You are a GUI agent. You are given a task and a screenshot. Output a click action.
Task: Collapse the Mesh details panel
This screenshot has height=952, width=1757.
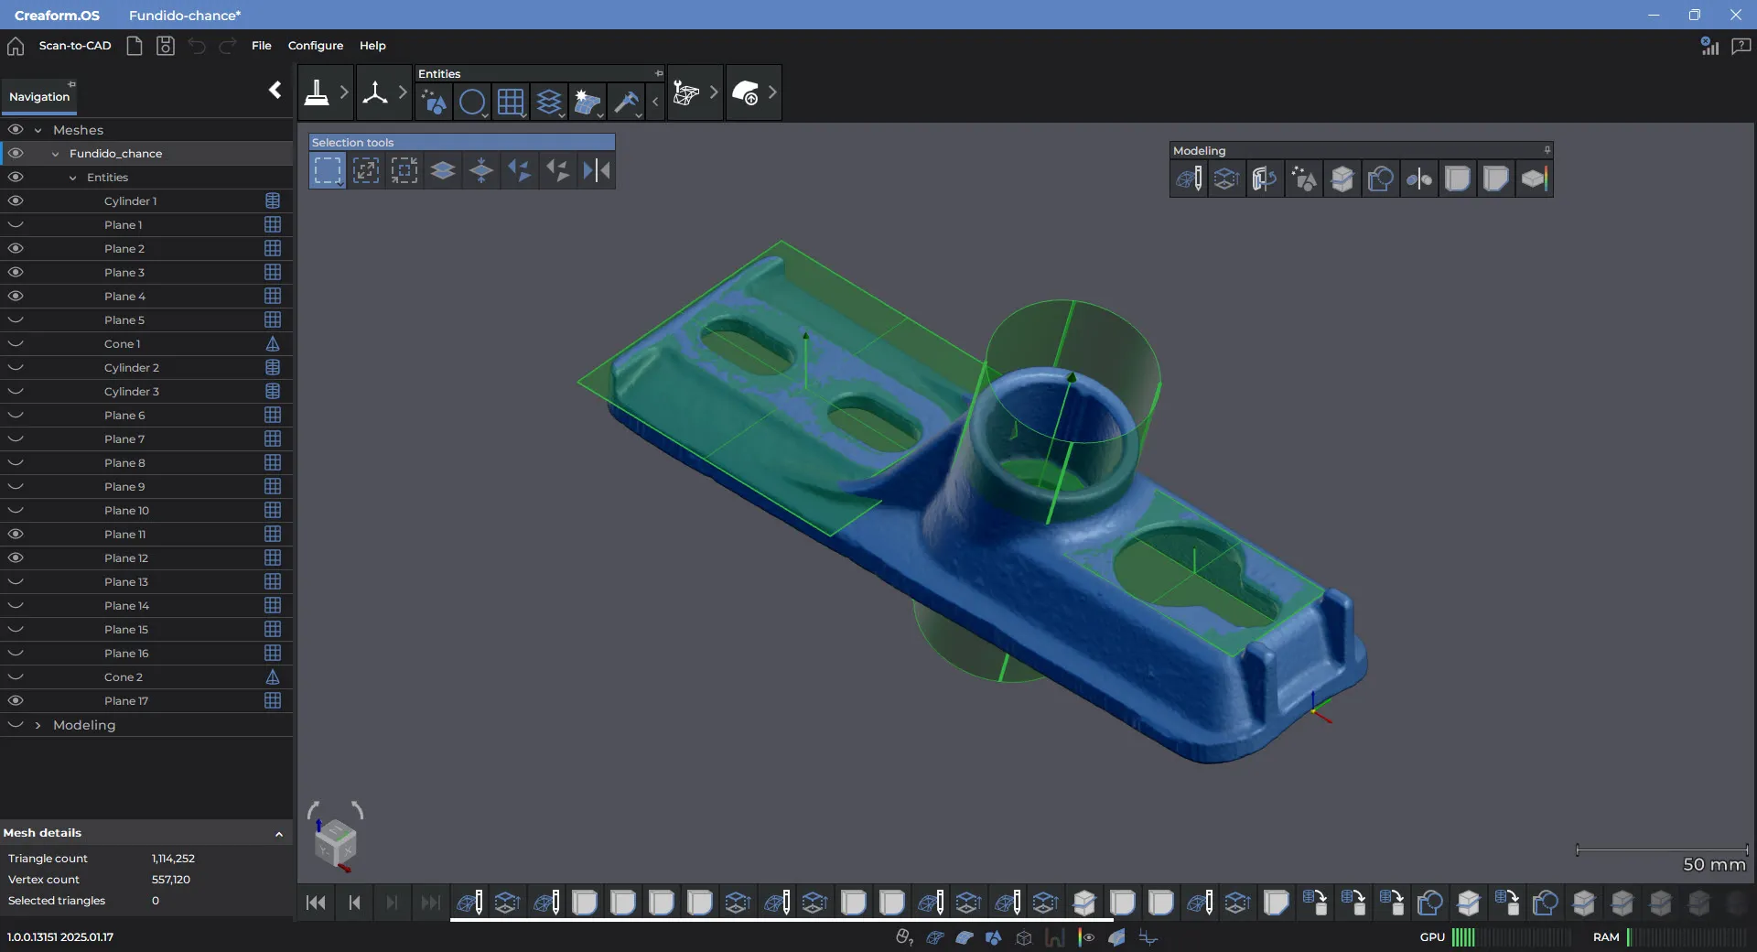click(x=279, y=834)
